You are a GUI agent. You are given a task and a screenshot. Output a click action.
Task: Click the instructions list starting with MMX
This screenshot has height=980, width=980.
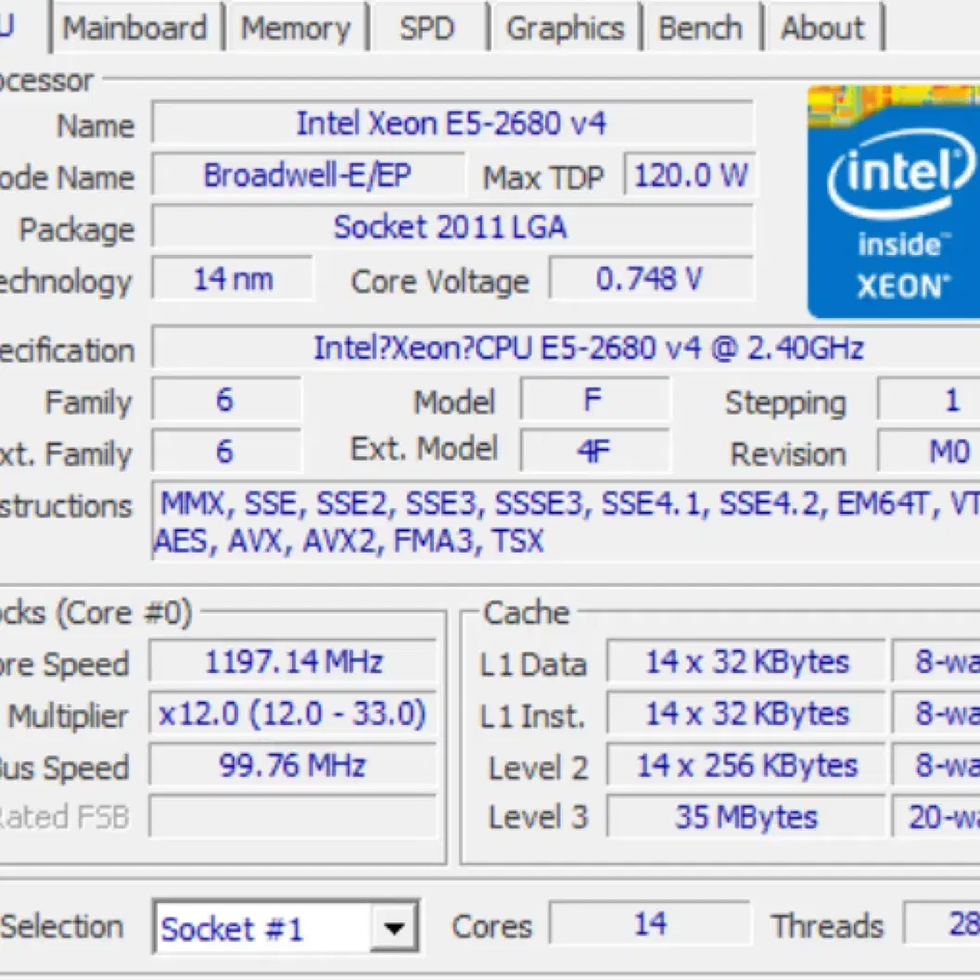566,521
